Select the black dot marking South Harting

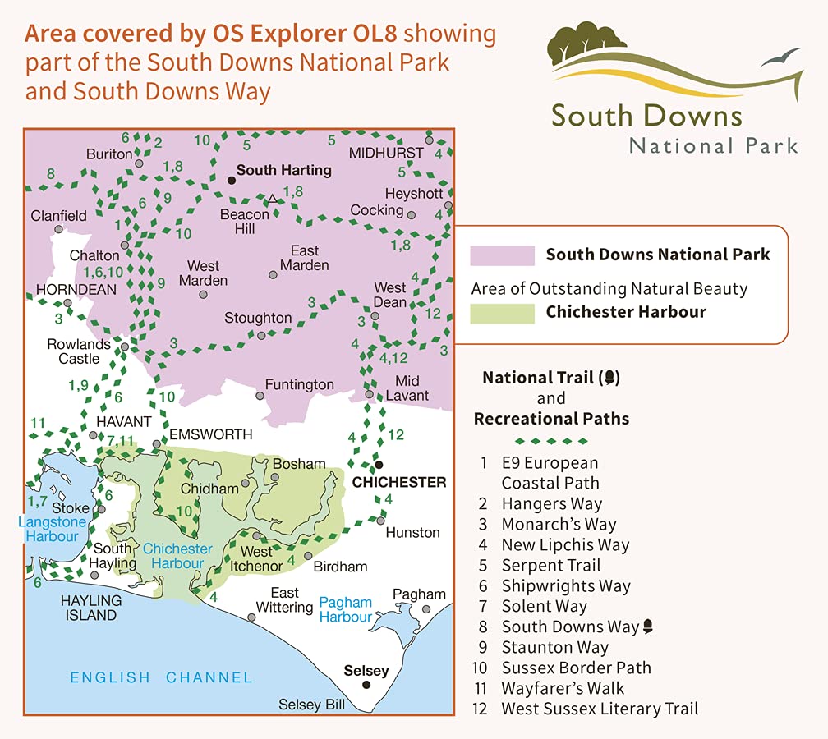click(x=231, y=178)
